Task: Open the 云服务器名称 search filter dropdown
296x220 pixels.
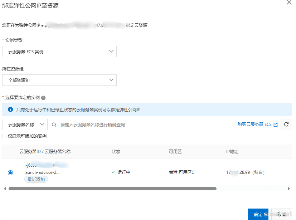Action: (x=25, y=124)
